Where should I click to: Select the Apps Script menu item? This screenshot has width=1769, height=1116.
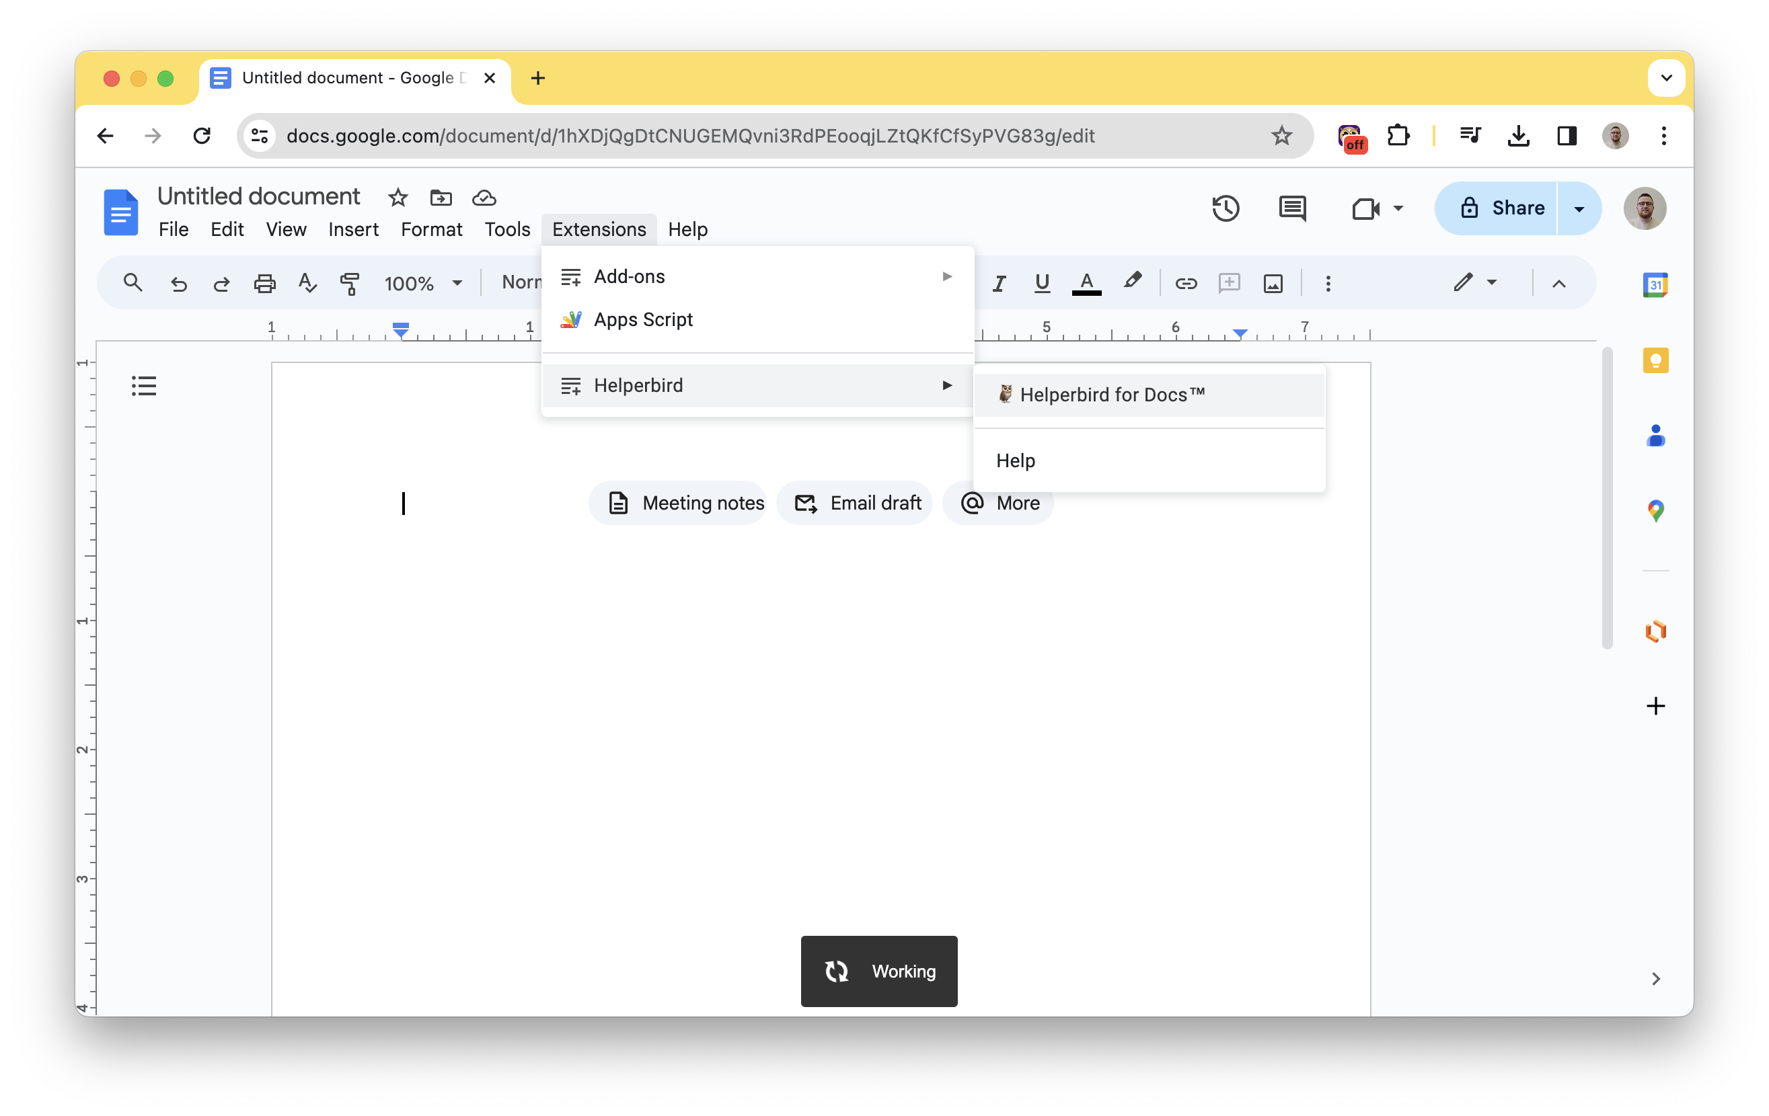click(643, 319)
